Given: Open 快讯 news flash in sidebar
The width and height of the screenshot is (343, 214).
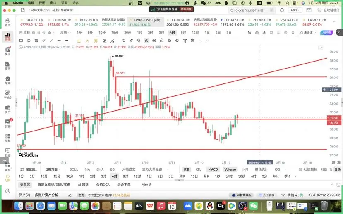Looking at the screenshot, I should tap(8, 51).
